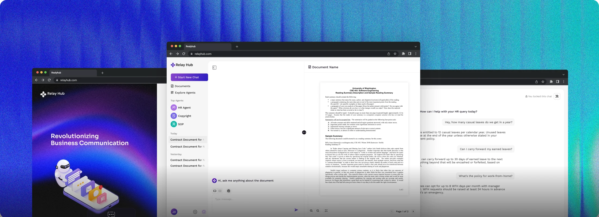The image size is (599, 217).
Task: Click the Relay Hub logo on landing page
Action: (53, 94)
